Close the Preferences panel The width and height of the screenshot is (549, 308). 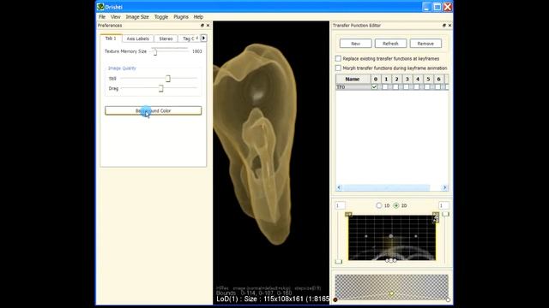208,26
